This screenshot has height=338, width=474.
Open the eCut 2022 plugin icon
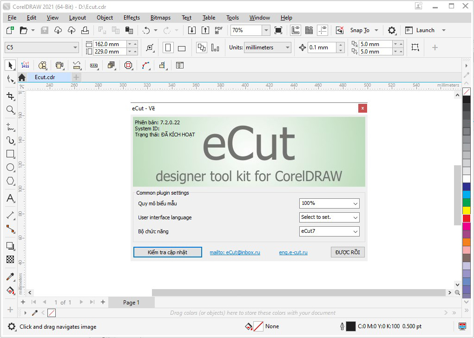click(25, 65)
